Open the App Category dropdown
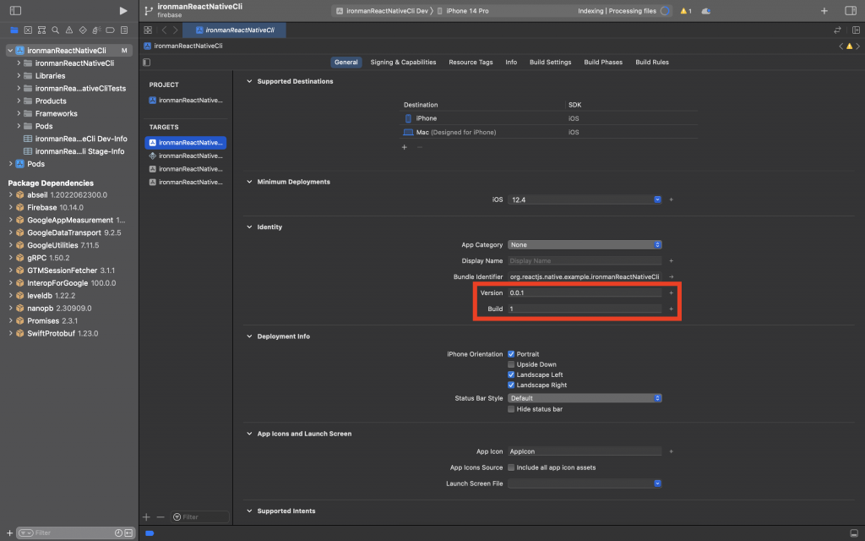This screenshot has height=541, width=865. click(585, 245)
